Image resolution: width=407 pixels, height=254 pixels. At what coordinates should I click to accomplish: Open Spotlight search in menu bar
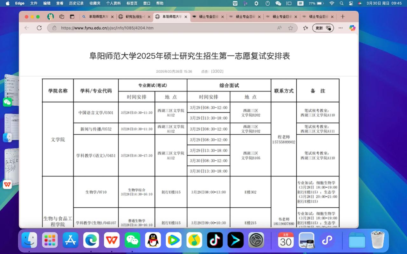point(341,3)
